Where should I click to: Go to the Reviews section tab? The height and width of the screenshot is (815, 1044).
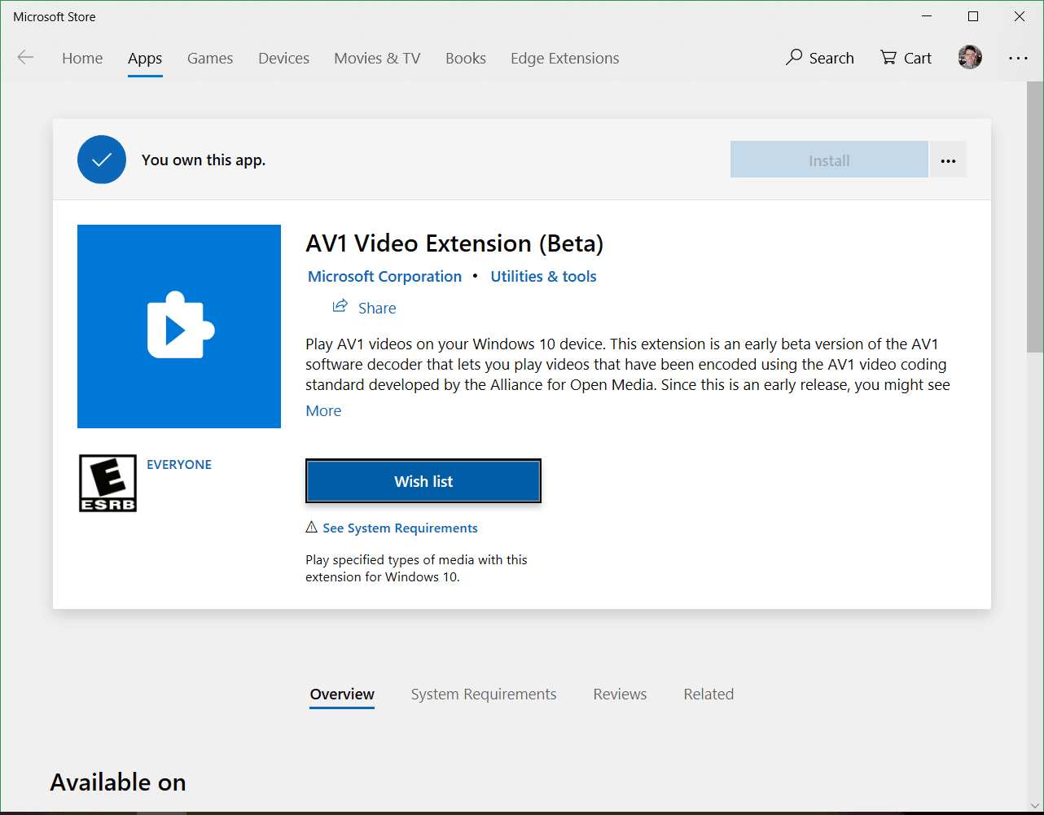pyautogui.click(x=620, y=695)
